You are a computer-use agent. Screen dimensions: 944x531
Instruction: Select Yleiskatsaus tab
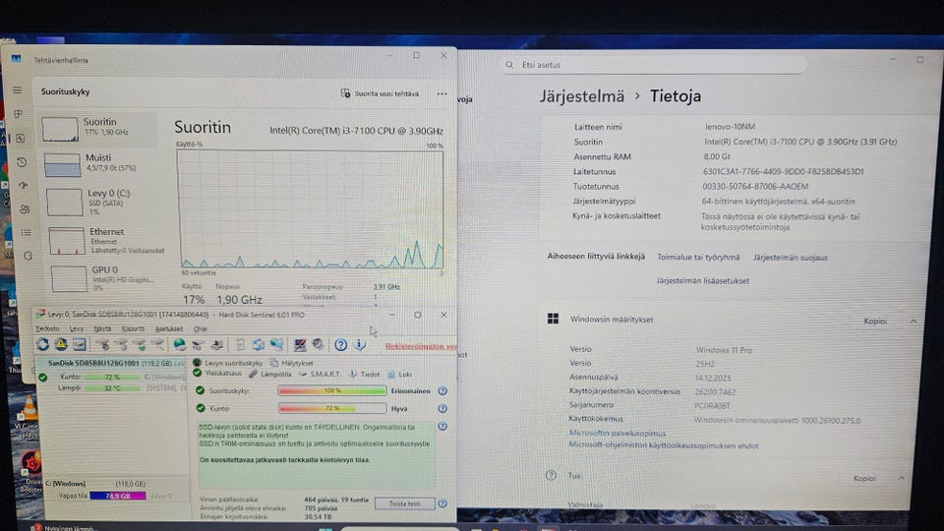[x=217, y=374]
